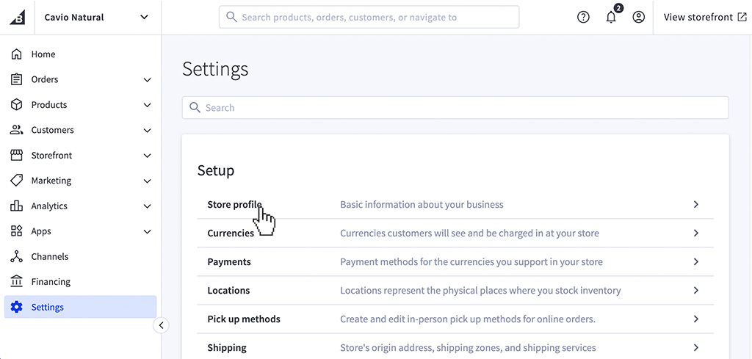Click the Settings search field
Image resolution: width=752 pixels, height=359 pixels.
click(455, 108)
